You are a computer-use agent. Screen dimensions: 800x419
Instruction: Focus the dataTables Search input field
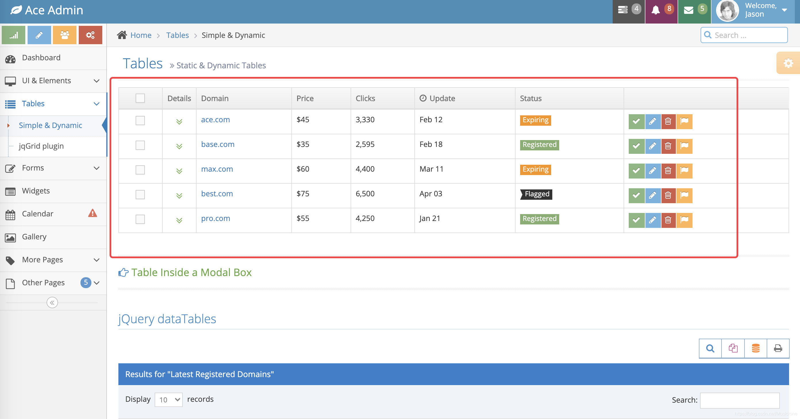(x=740, y=400)
